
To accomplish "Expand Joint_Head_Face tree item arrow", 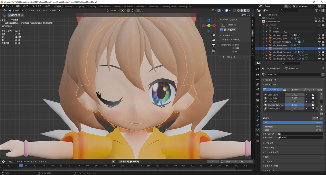I will tap(267, 49).
